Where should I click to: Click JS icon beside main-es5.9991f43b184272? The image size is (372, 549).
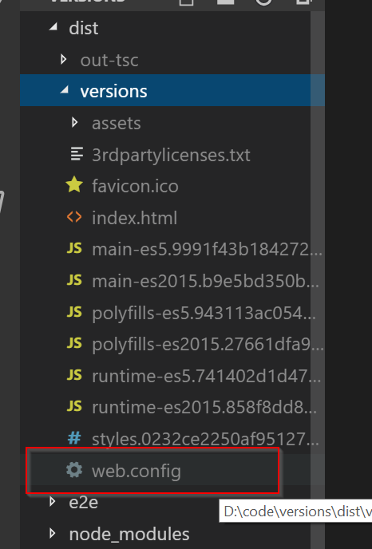click(74, 248)
